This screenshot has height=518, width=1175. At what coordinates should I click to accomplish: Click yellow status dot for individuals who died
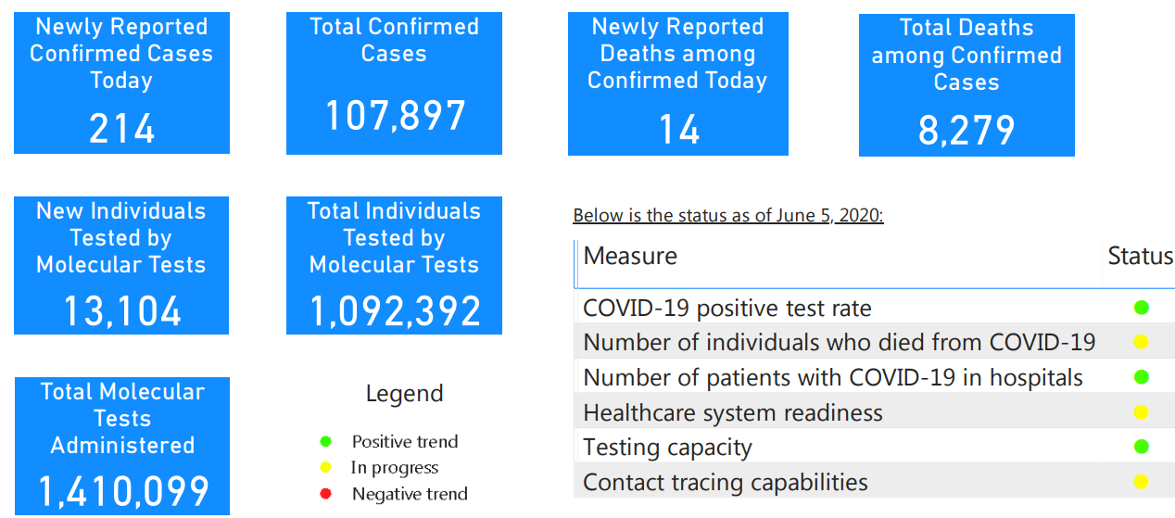[1142, 342]
